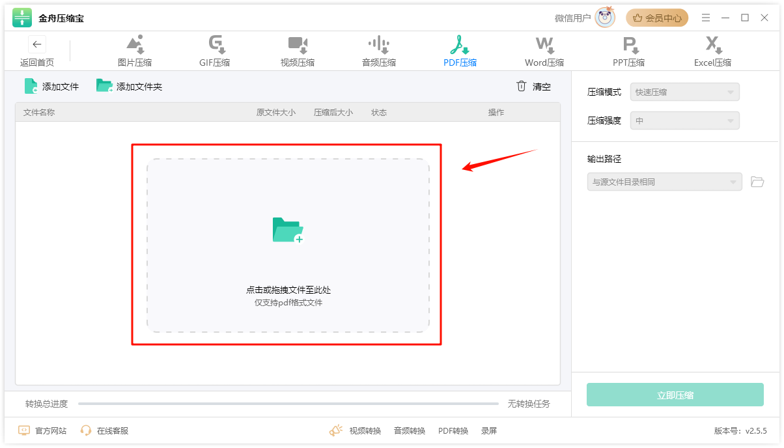
Task: Click the 立即压缩 button
Action: [675, 395]
